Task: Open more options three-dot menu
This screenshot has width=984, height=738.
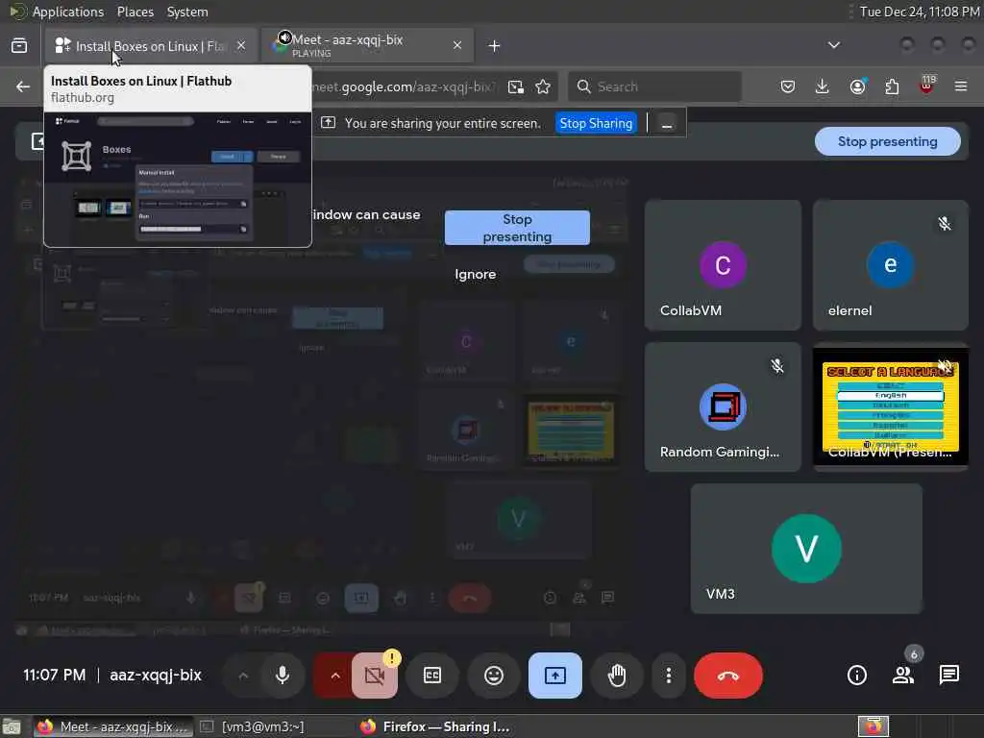Action: coord(669,676)
